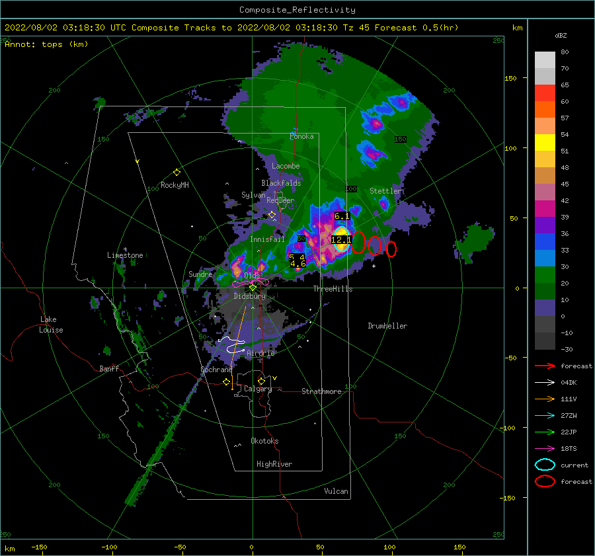Image resolution: width=595 pixels, height=556 pixels.
Task: Click the Didsbury label
Action: [x=250, y=296]
